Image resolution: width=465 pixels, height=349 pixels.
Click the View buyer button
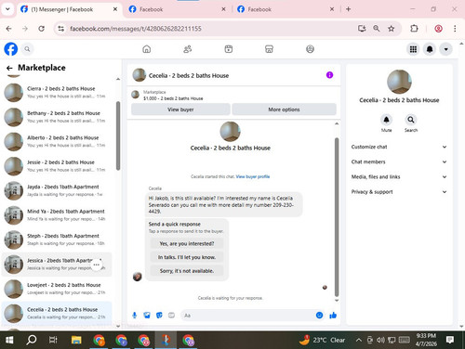pyautogui.click(x=180, y=110)
